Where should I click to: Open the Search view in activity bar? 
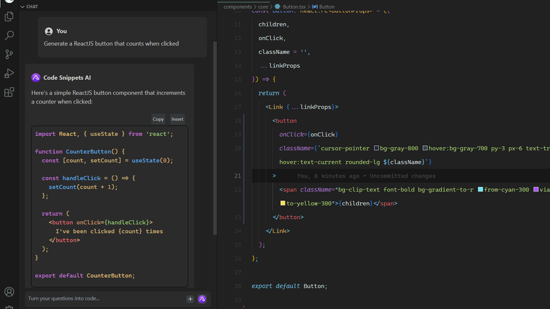point(9,35)
